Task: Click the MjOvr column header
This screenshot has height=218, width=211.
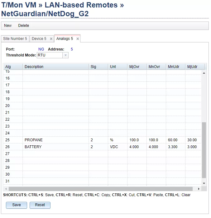Action: pyautogui.click(x=137, y=67)
